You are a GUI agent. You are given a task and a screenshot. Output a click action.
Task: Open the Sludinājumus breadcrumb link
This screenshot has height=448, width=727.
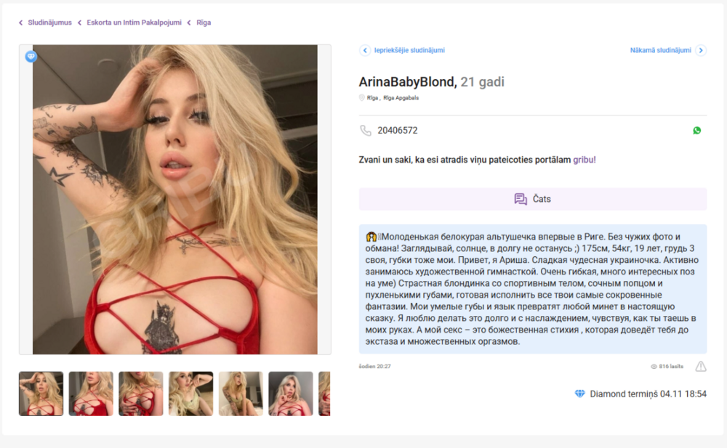pos(49,23)
